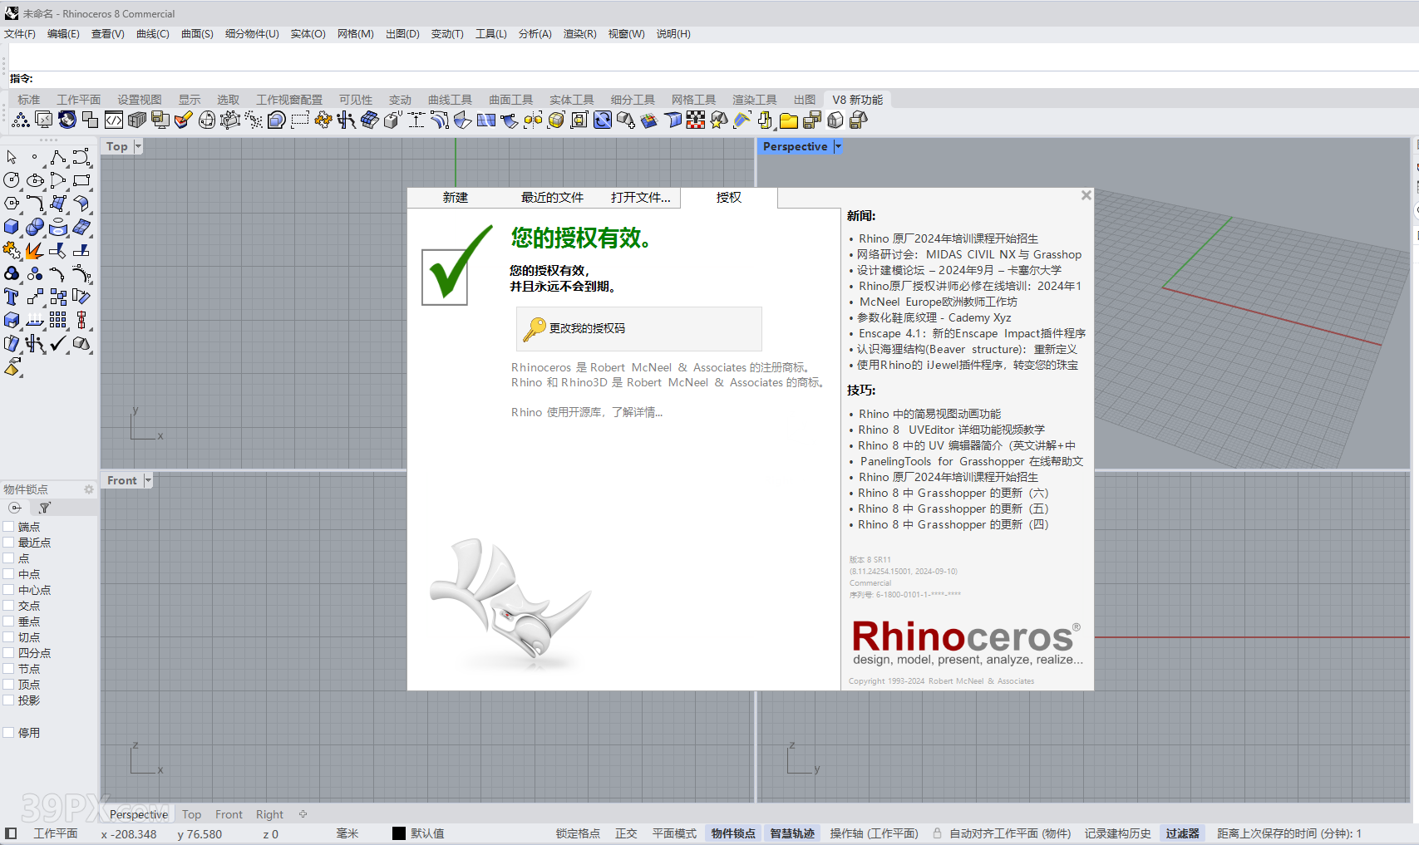The width and height of the screenshot is (1419, 845).
Task: Click the Polyline tool icon
Action: [x=58, y=157]
